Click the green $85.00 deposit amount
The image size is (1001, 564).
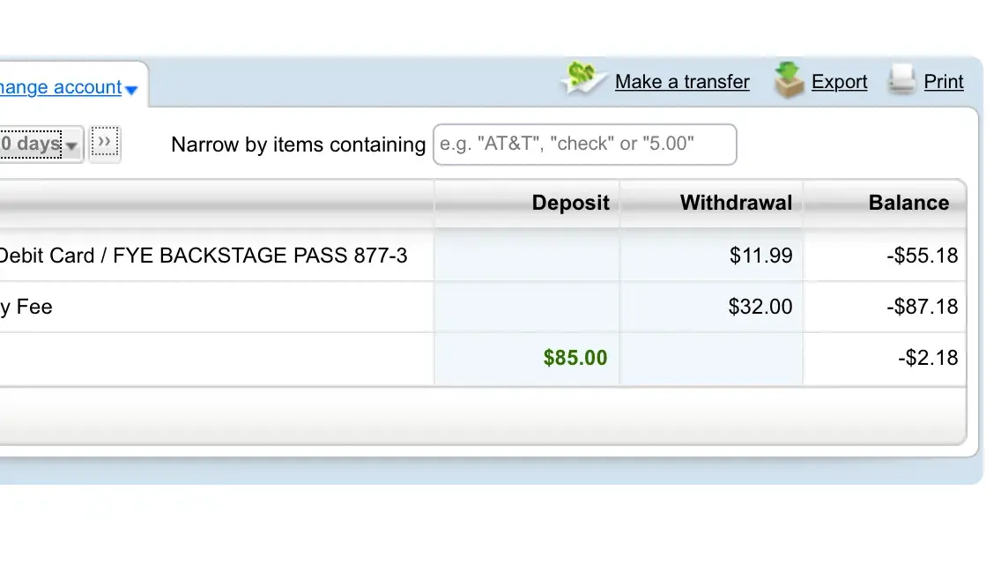(x=575, y=358)
